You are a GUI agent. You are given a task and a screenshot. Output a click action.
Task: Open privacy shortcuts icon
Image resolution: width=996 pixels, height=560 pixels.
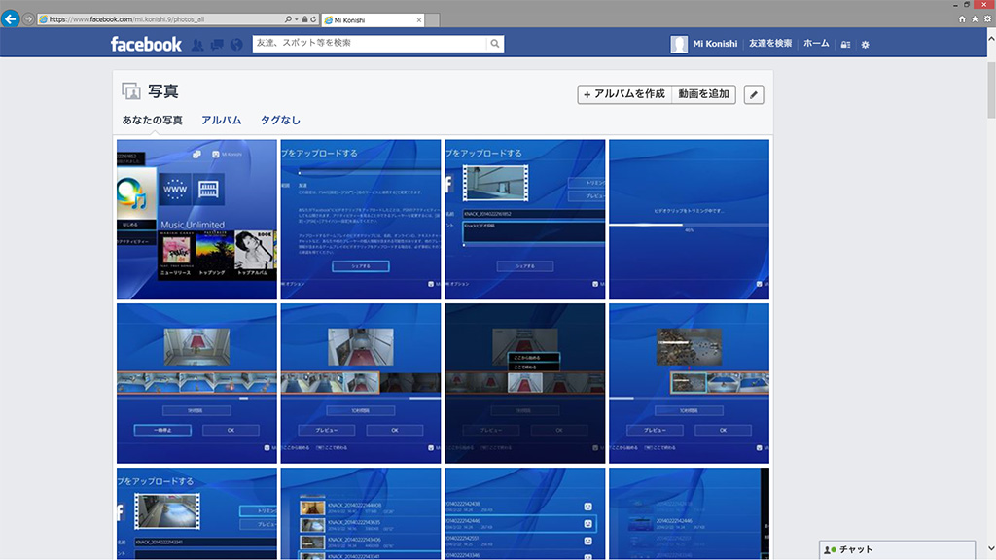click(x=845, y=44)
